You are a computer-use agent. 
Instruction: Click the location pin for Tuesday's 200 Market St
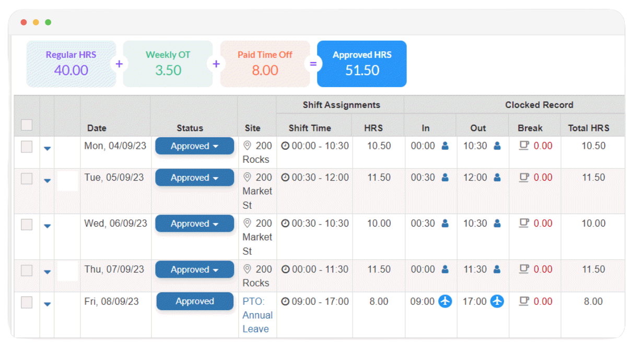[248, 177]
